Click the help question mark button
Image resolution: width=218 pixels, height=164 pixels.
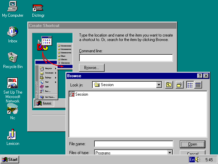(200, 76)
